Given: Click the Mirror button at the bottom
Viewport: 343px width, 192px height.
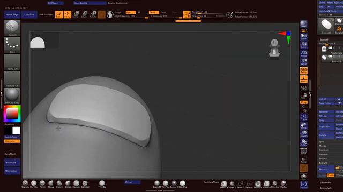Looking at the screenshot, I should 132,182.
